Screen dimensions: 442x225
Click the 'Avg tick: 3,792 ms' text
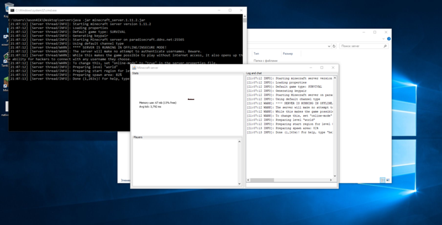(150, 107)
